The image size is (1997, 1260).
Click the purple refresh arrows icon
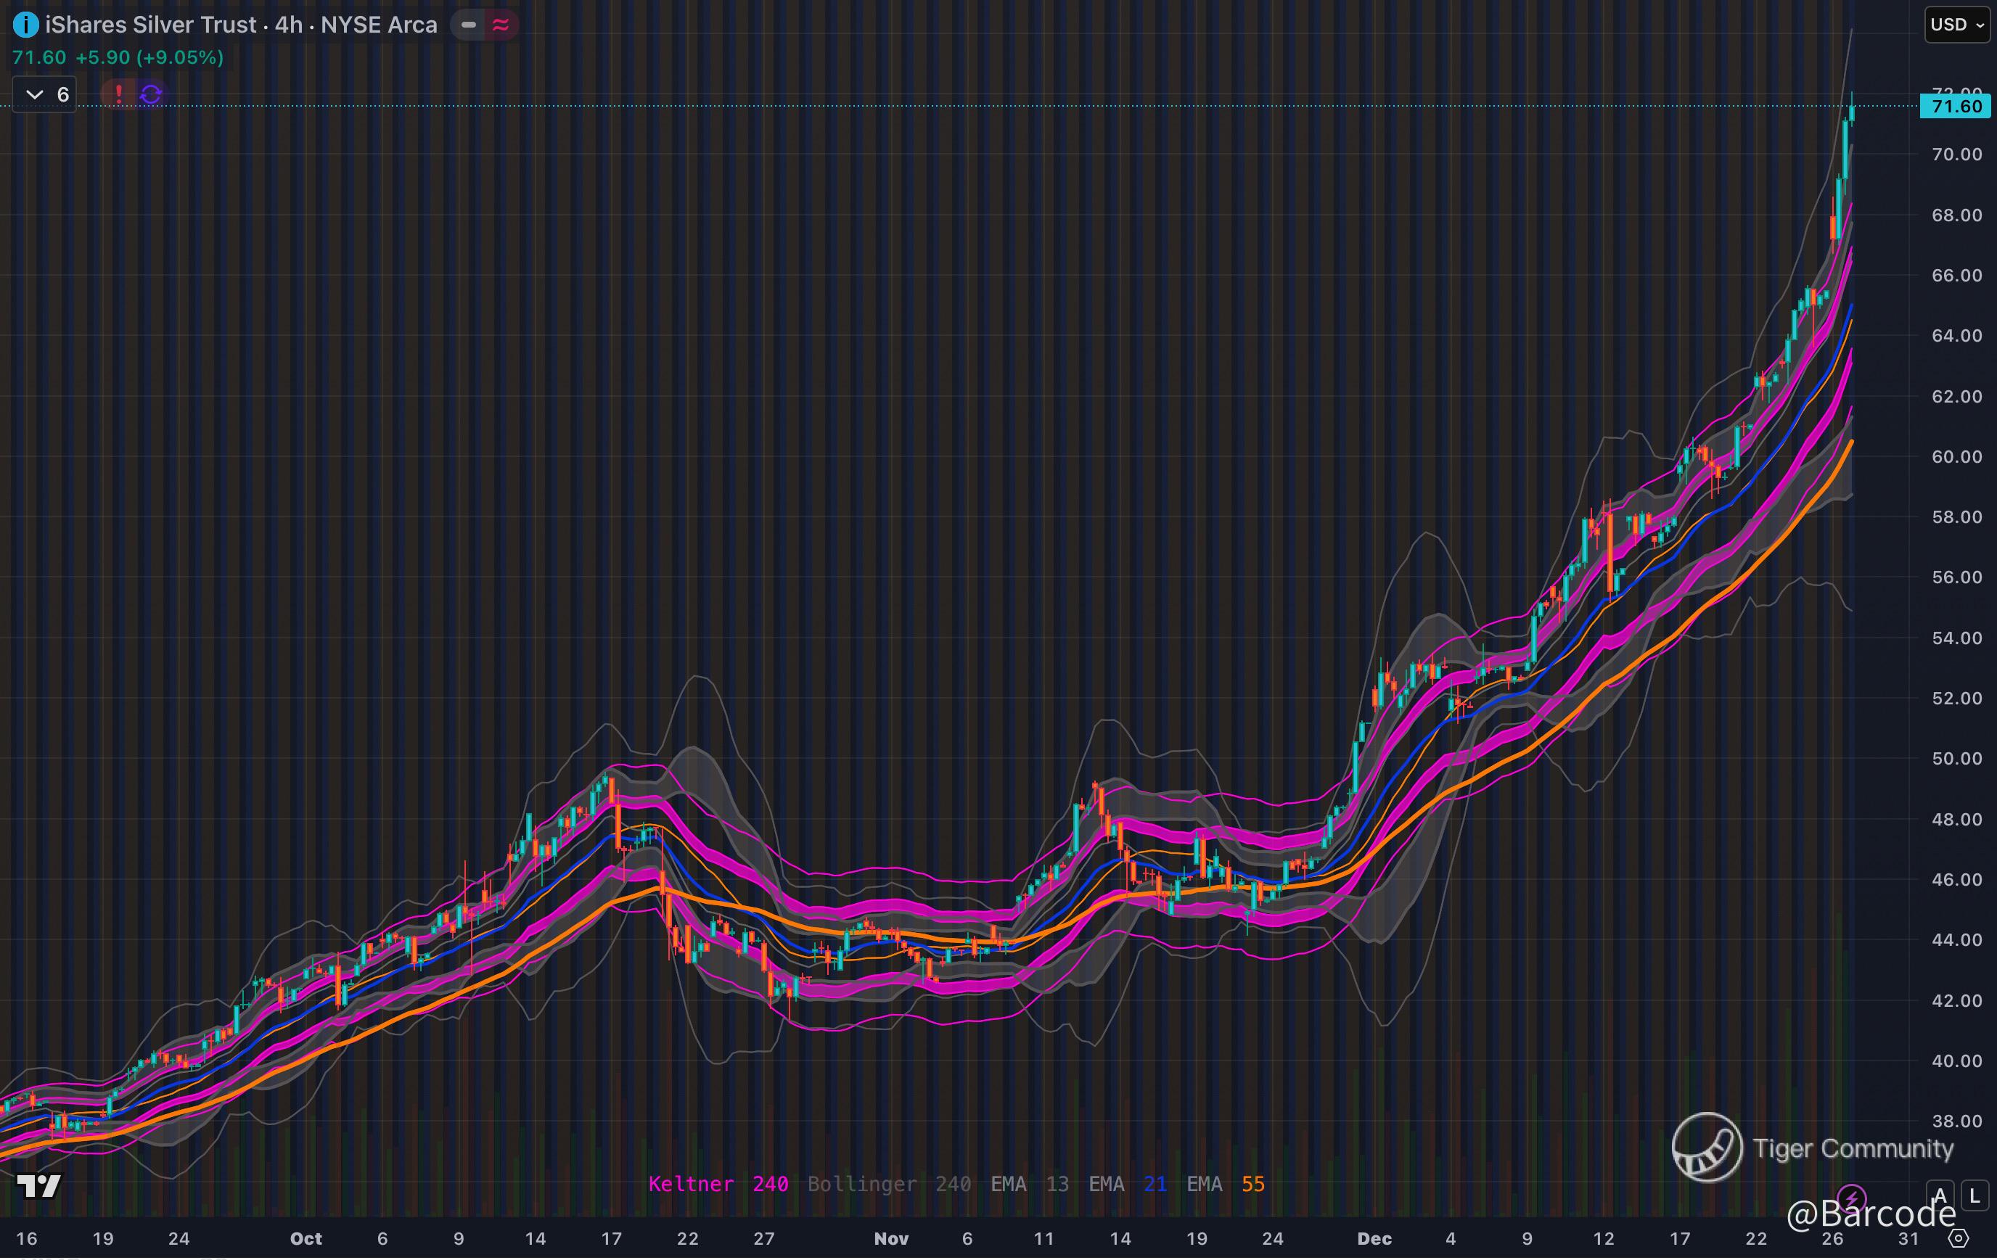tap(151, 94)
